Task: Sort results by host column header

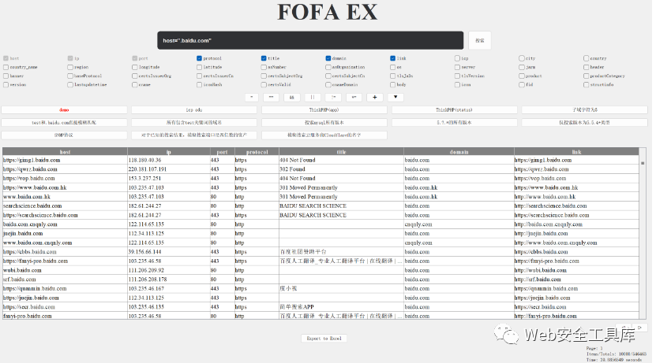Action: [x=65, y=152]
